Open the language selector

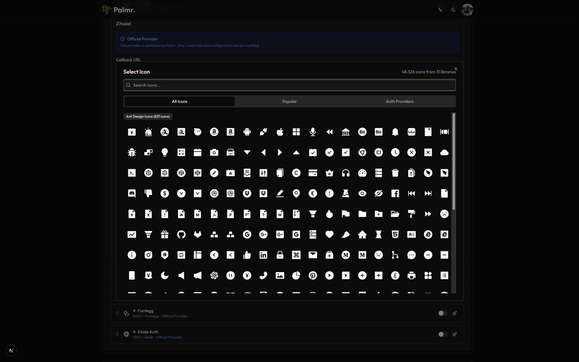coord(440,10)
